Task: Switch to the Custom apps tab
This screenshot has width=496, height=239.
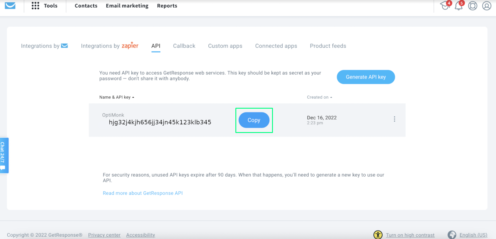Action: click(x=225, y=46)
